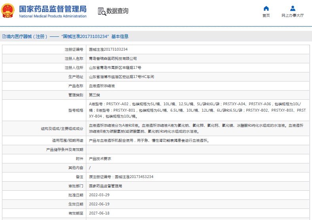Click the product name 血液透析浓缩液

point(102,86)
